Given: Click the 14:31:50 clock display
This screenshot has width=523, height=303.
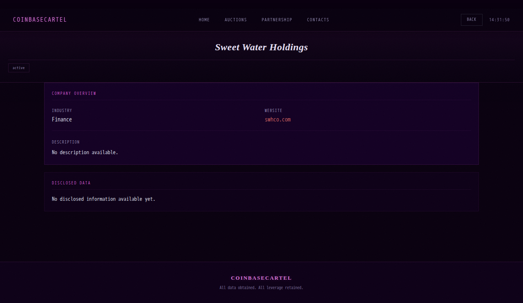Looking at the screenshot, I should click(x=499, y=20).
